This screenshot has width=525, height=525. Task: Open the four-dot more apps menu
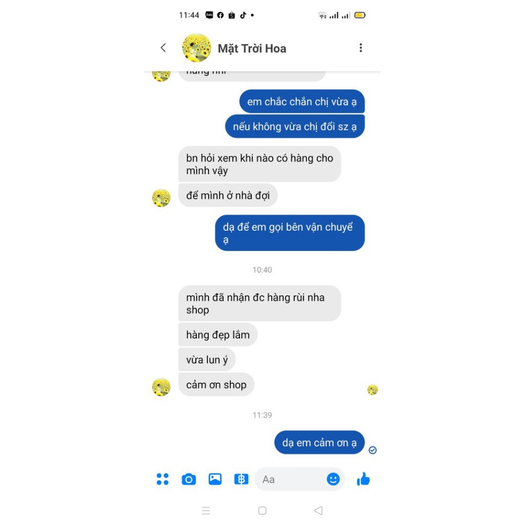point(163,479)
